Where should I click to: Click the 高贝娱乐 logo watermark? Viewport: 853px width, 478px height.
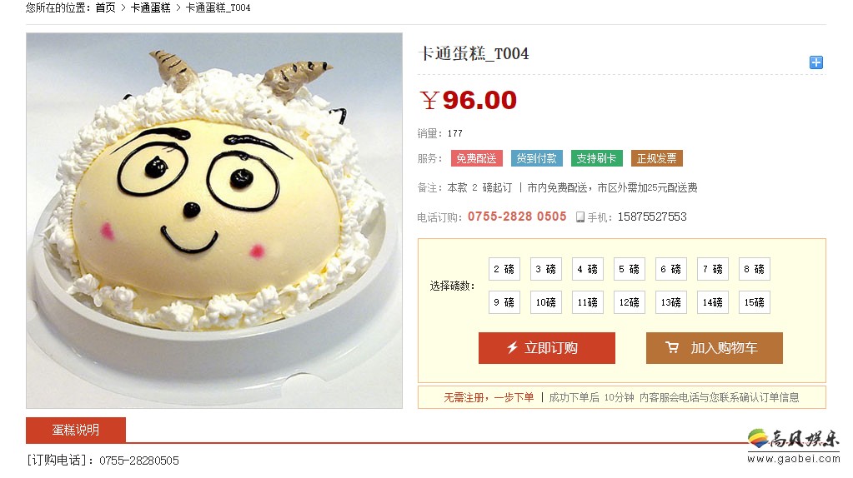click(x=793, y=446)
